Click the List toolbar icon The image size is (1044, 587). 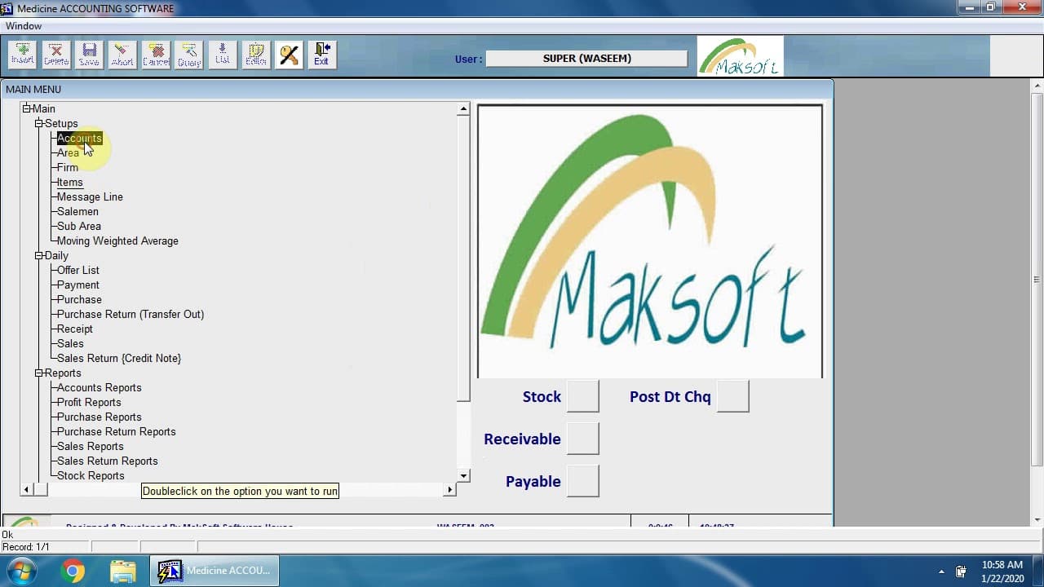223,55
